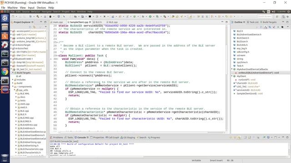Screen dimensions: 291x163
Task: Click the Quick Access search field
Action: click(265, 17)
